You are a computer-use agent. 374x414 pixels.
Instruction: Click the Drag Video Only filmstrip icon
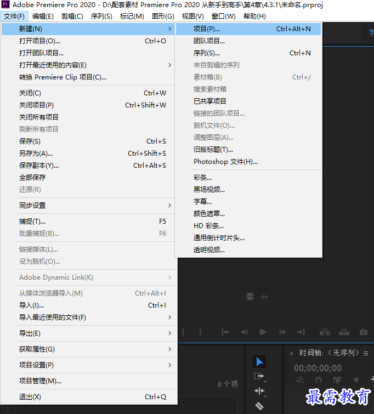(x=250, y=297)
